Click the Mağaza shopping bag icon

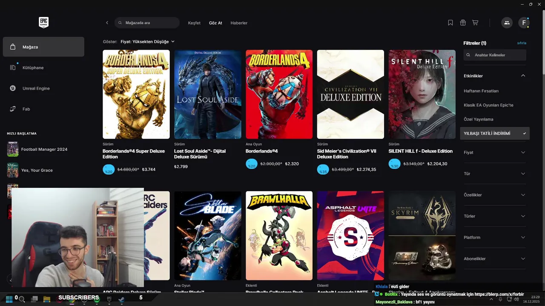(x=13, y=47)
